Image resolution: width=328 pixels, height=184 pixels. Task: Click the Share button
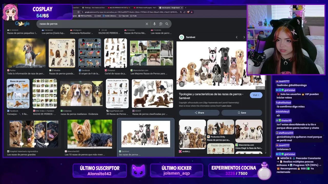199,113
